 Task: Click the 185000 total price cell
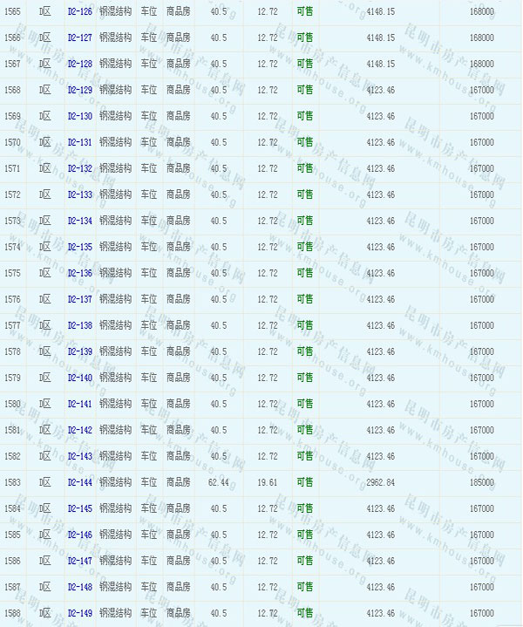click(x=481, y=483)
